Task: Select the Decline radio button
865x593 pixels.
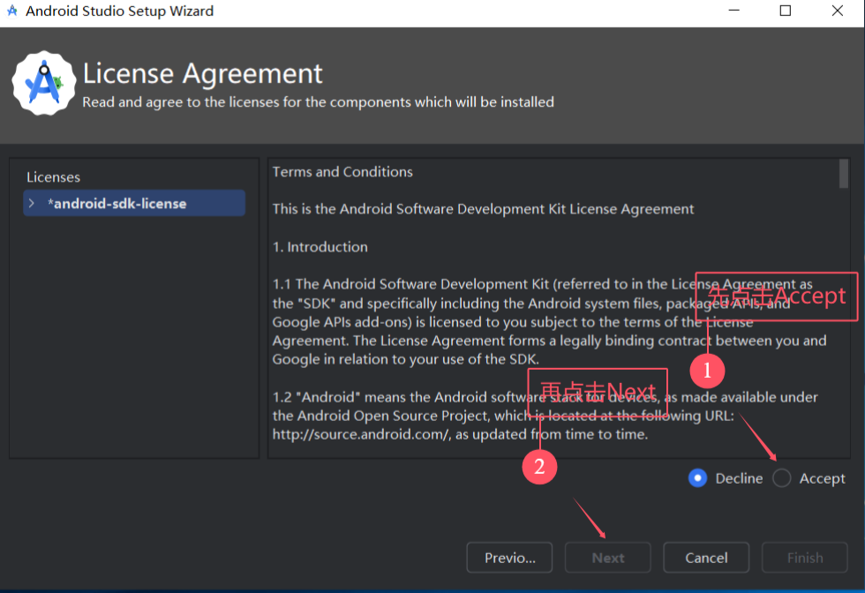Action: pyautogui.click(x=697, y=477)
